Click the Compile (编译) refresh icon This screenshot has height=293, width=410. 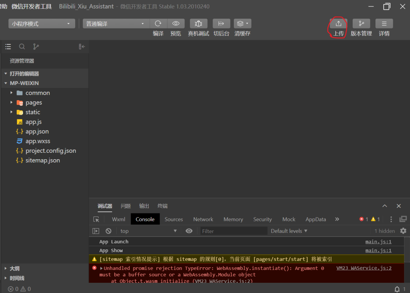click(158, 24)
